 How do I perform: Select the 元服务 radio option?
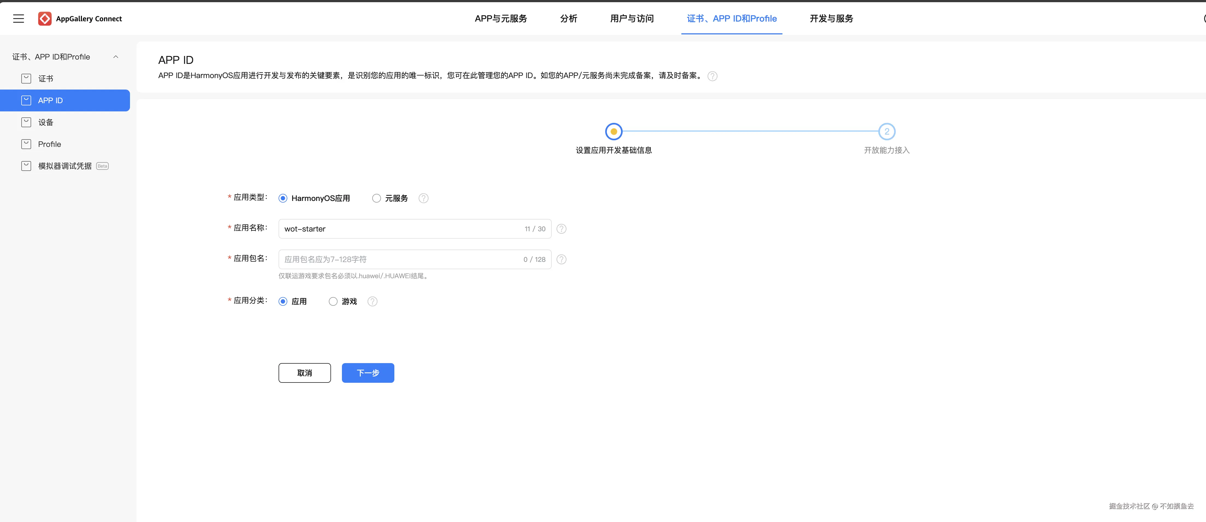point(376,198)
